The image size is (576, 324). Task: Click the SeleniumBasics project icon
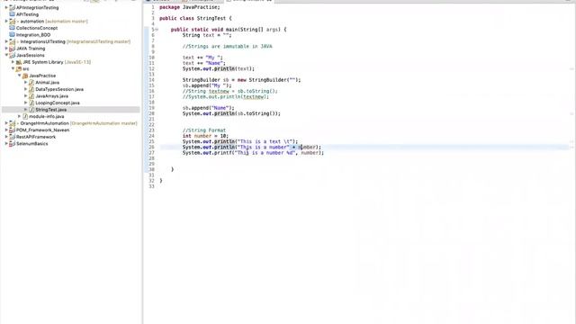(12, 144)
